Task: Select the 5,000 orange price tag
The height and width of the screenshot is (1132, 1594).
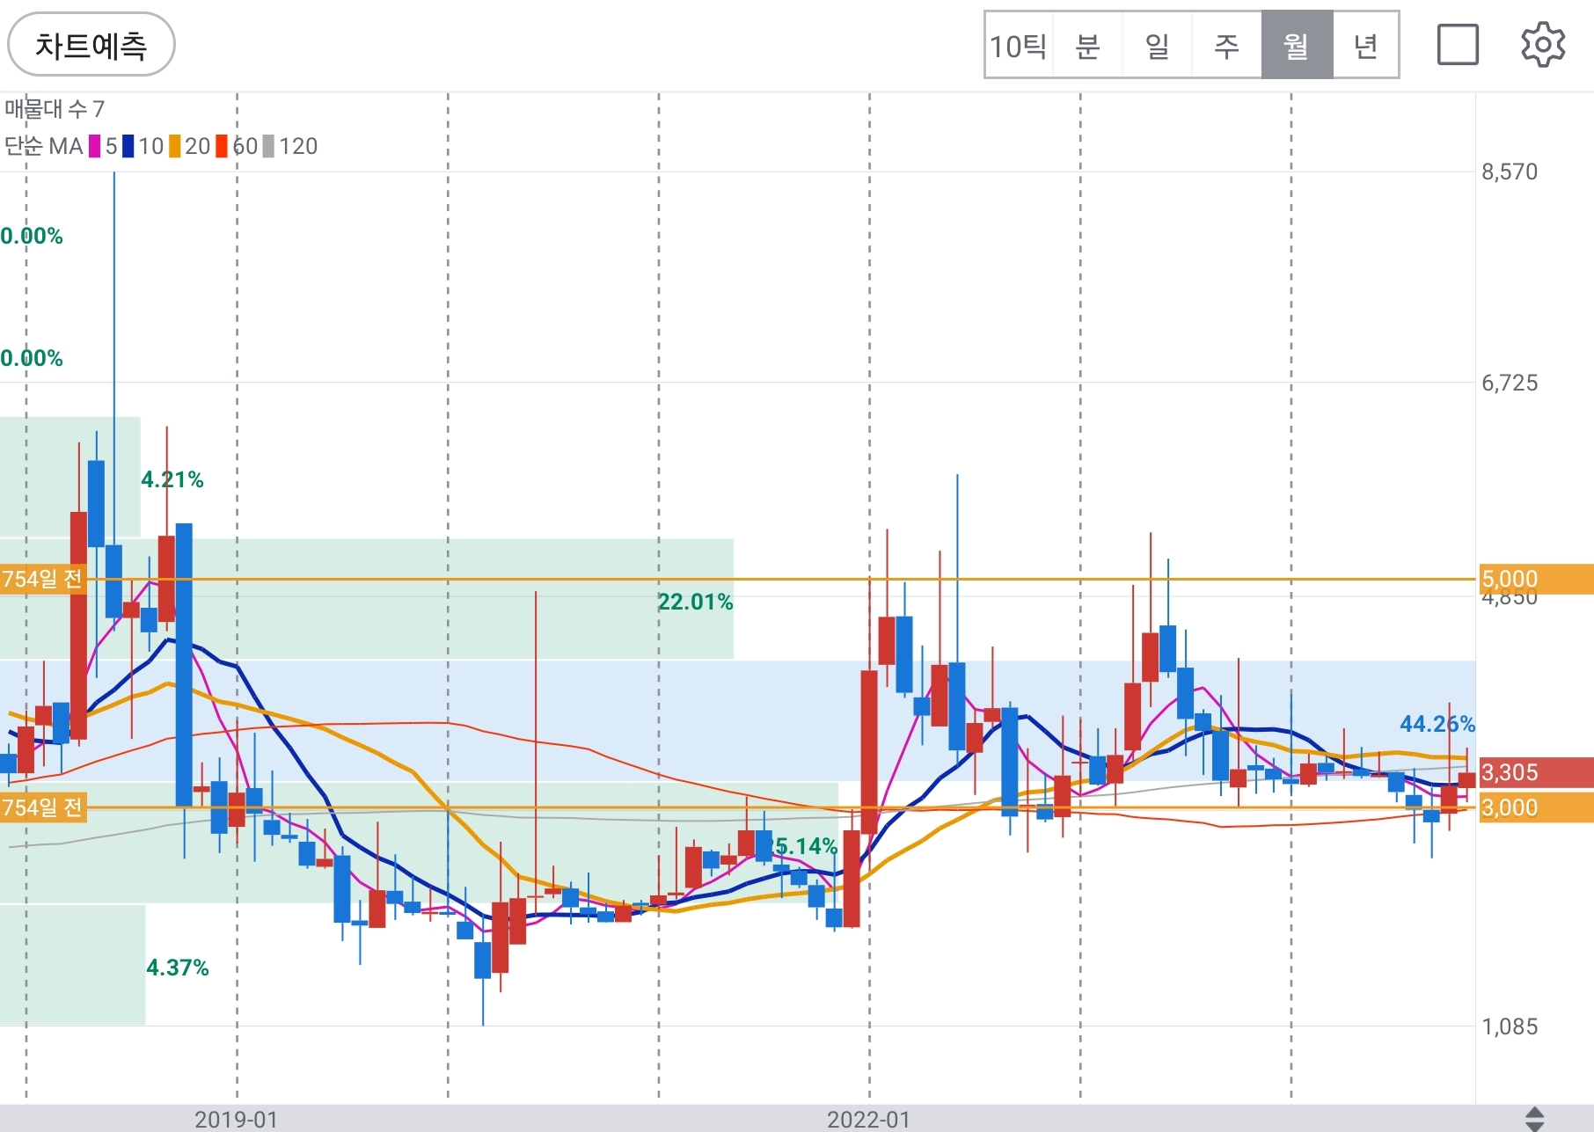Action: [x=1536, y=579]
